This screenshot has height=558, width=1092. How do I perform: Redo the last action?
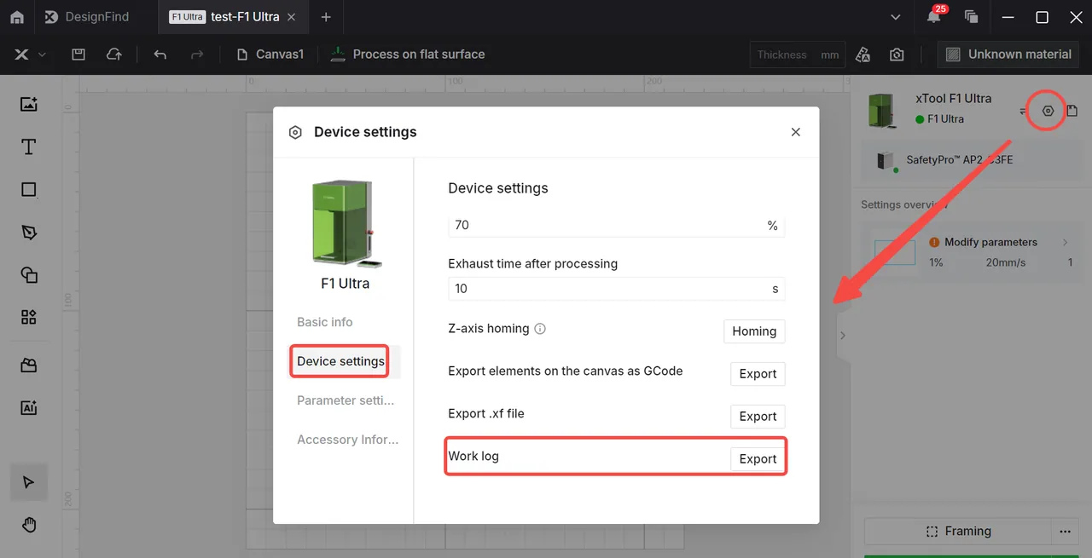pyautogui.click(x=197, y=55)
